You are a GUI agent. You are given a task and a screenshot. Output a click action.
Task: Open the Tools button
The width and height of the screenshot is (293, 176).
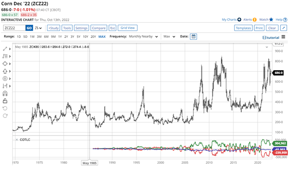pyautogui.click(x=67, y=28)
